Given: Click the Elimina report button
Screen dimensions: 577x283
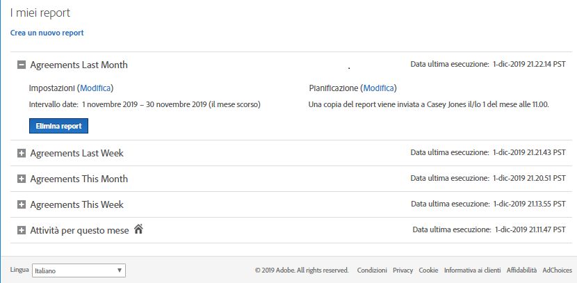Looking at the screenshot, I should [x=58, y=126].
